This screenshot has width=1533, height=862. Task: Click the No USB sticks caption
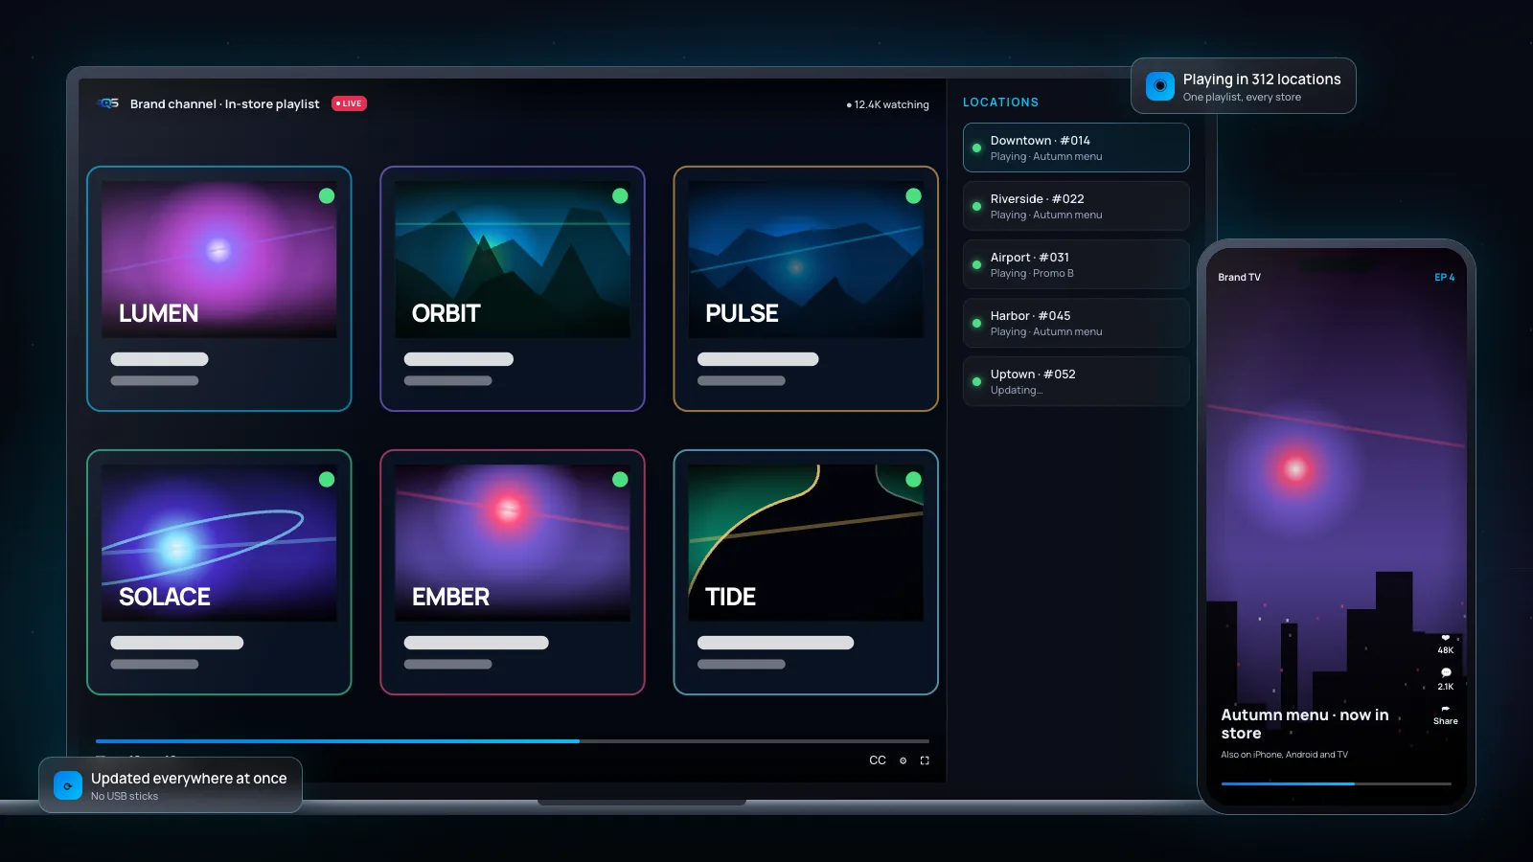click(125, 796)
